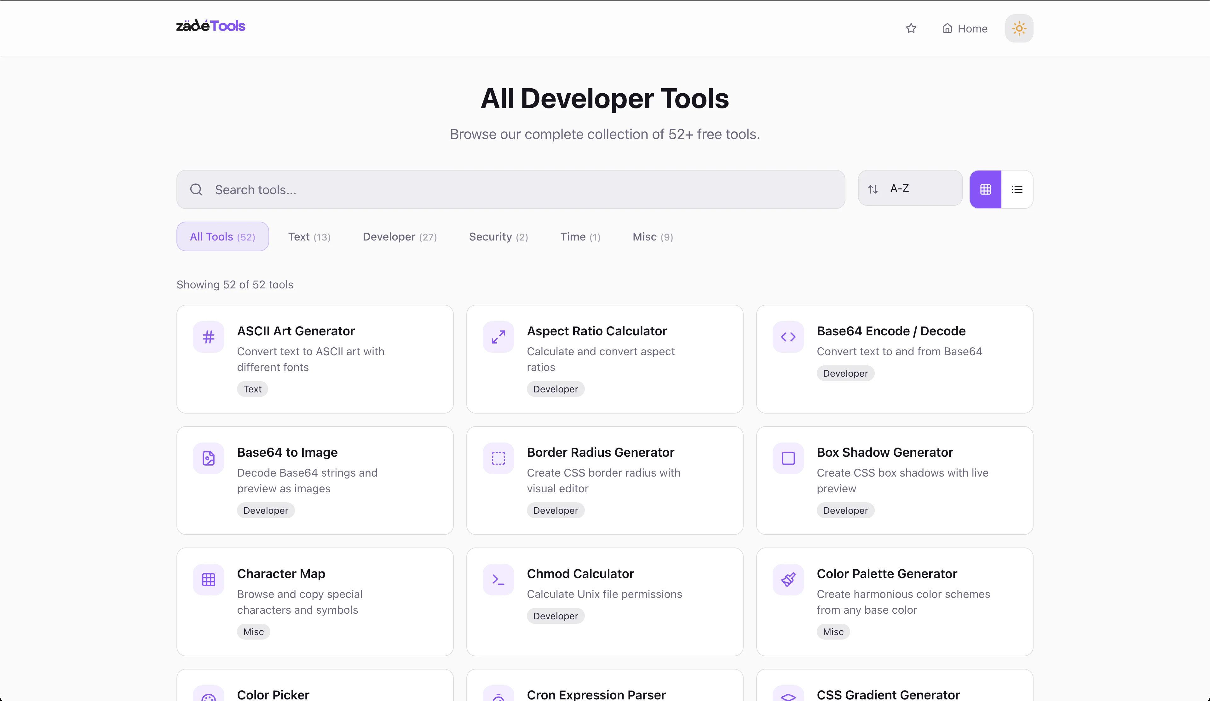The height and width of the screenshot is (701, 1210).
Task: Click the magnifier icon in search bar
Action: click(x=196, y=189)
